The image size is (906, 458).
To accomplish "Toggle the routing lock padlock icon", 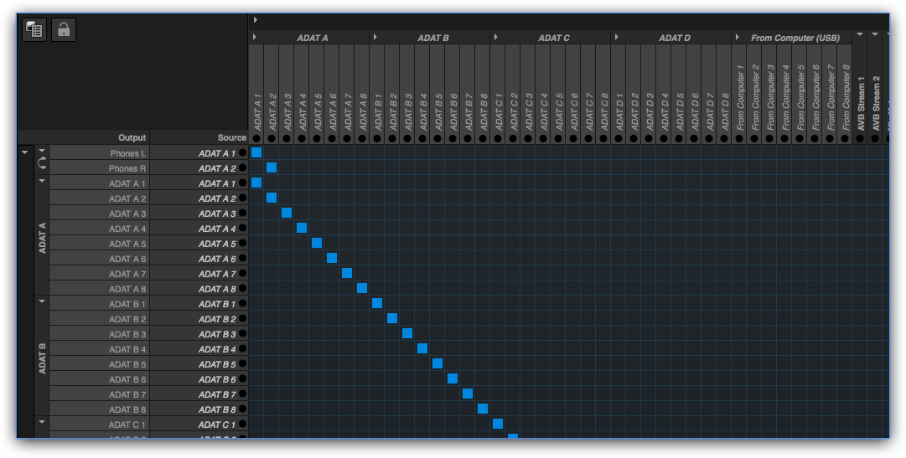I will (x=64, y=30).
